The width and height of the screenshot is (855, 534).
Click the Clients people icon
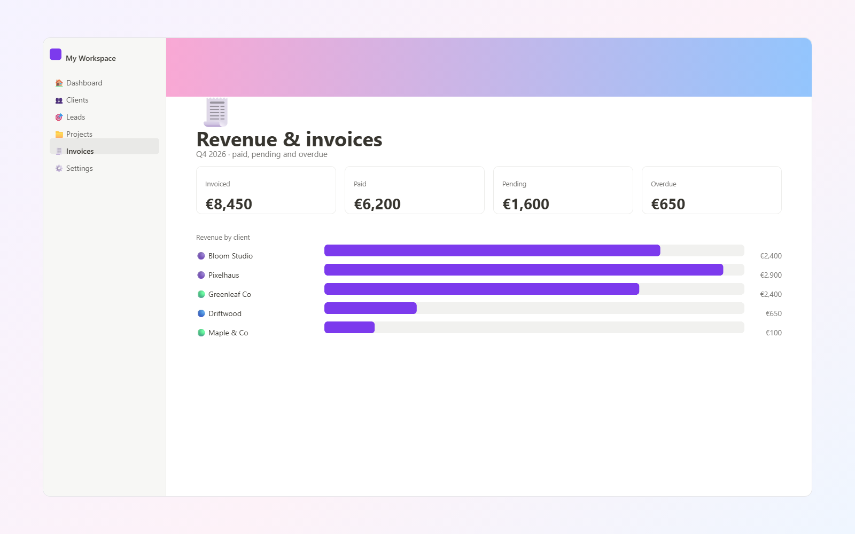pyautogui.click(x=59, y=100)
